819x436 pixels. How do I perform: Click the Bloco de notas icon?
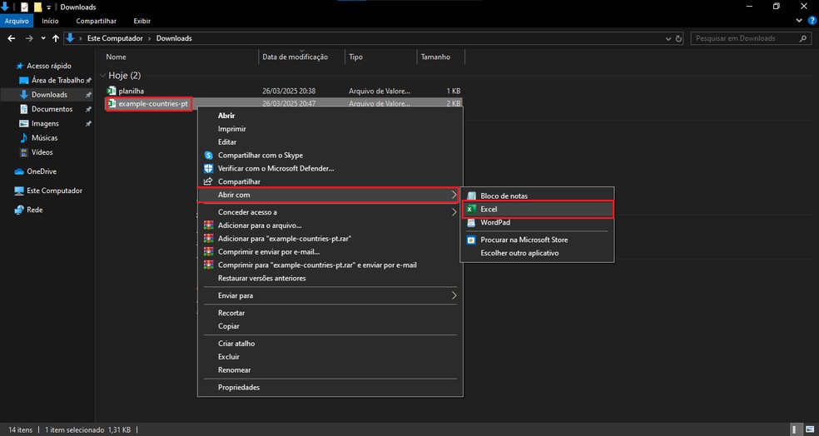pos(471,196)
